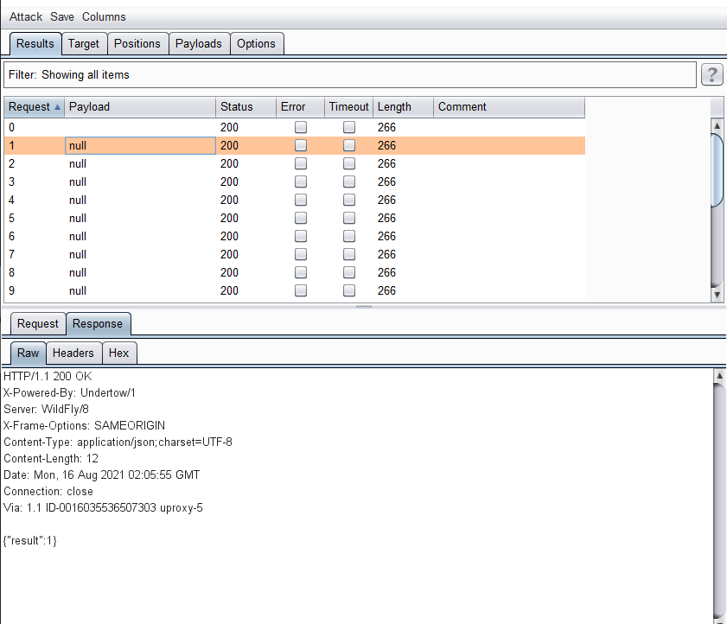
Task: Select the null payload cell in request 1
Action: click(x=140, y=145)
